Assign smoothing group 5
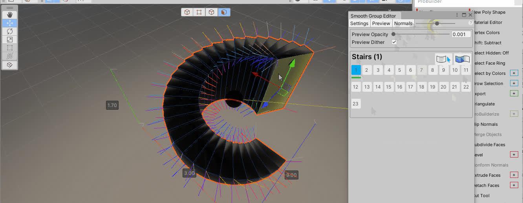 pos(400,70)
